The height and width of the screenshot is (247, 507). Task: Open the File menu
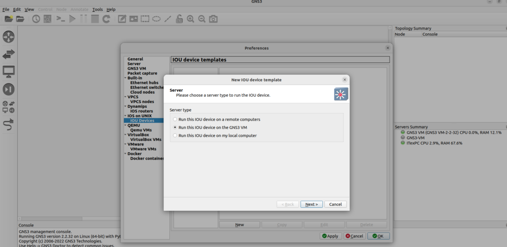pyautogui.click(x=6, y=9)
